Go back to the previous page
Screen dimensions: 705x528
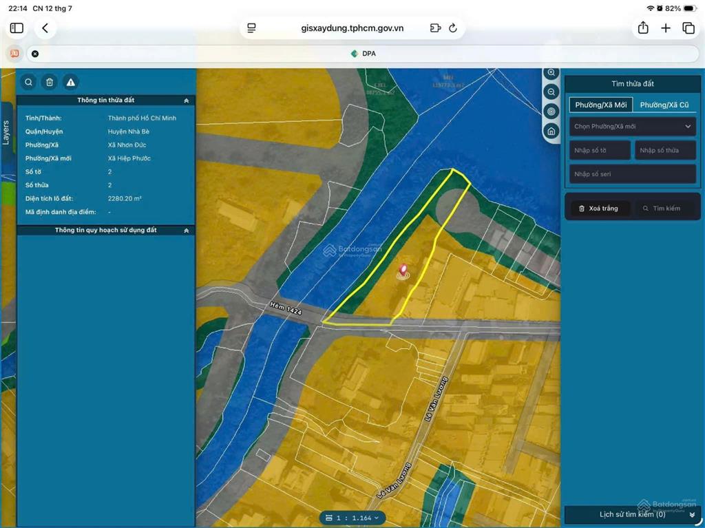click(x=45, y=28)
